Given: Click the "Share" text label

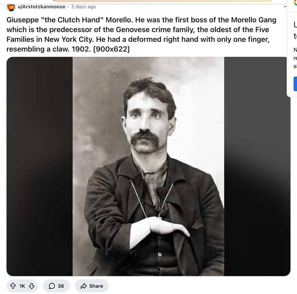Looking at the screenshot, I should [96, 286].
